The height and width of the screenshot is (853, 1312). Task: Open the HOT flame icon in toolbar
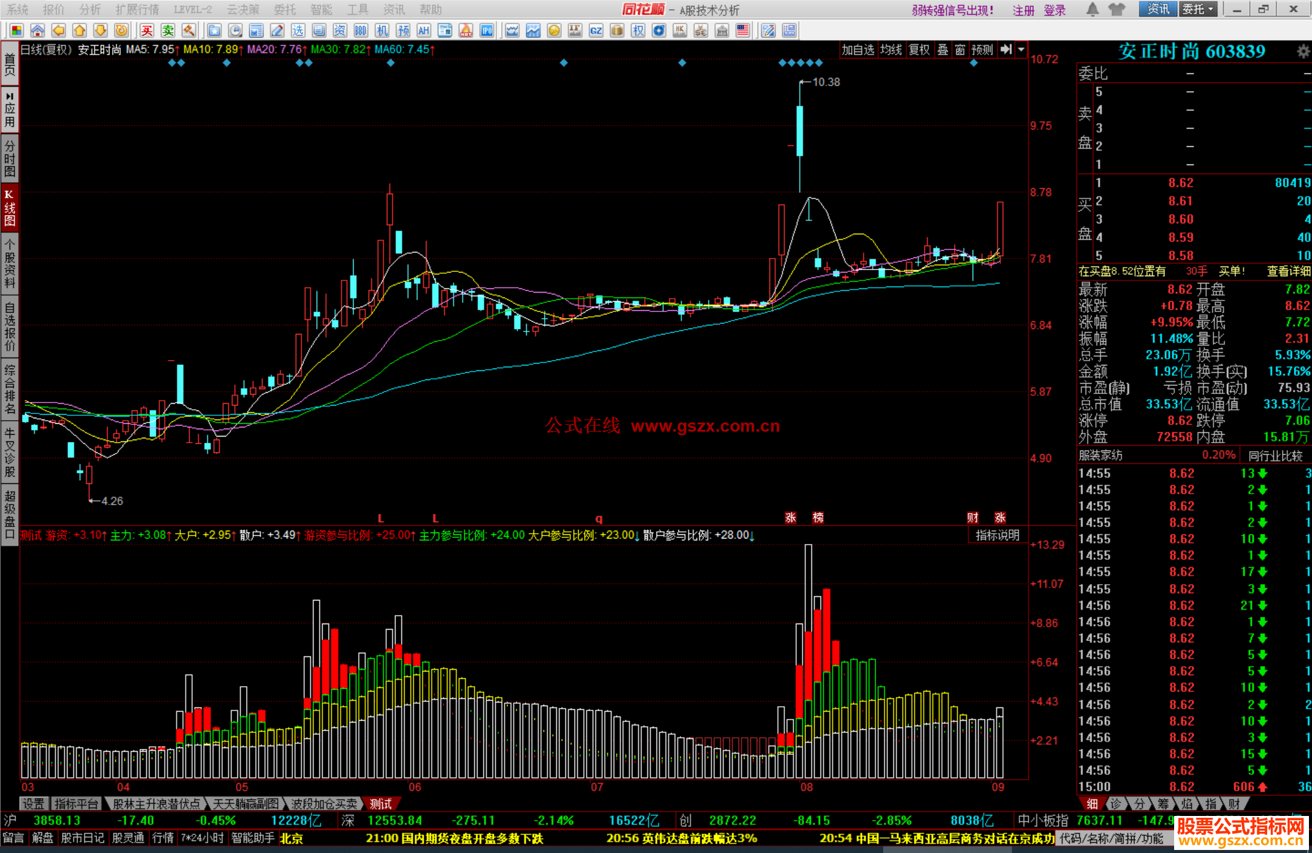pos(466,30)
